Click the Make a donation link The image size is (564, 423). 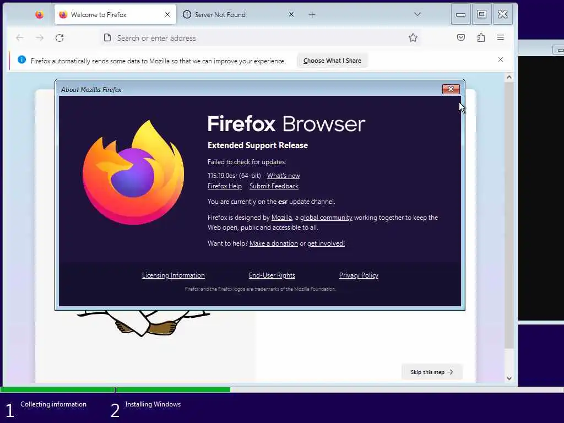pyautogui.click(x=273, y=243)
